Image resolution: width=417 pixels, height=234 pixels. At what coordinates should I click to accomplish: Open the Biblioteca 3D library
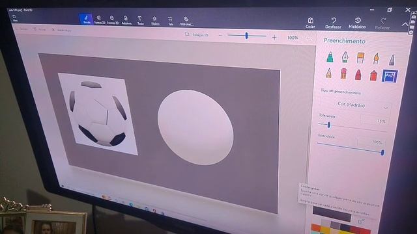click(x=186, y=21)
